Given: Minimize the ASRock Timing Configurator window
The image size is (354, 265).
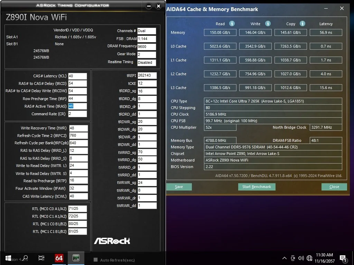Looking at the screenshot, I should [149, 6].
